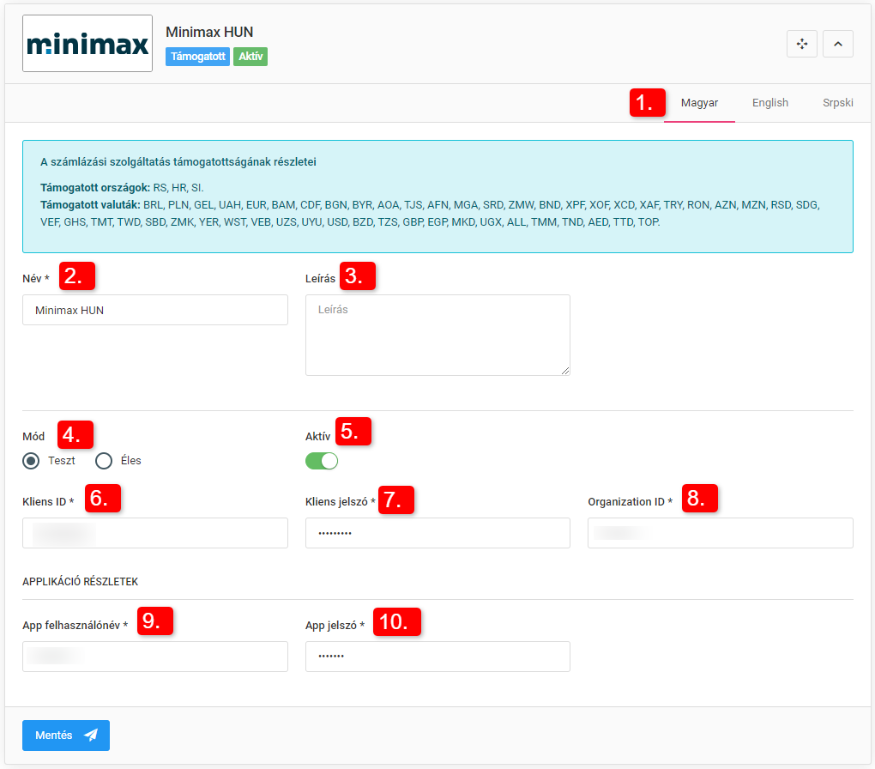Click the paper plane icon on Mentés

[x=91, y=736]
